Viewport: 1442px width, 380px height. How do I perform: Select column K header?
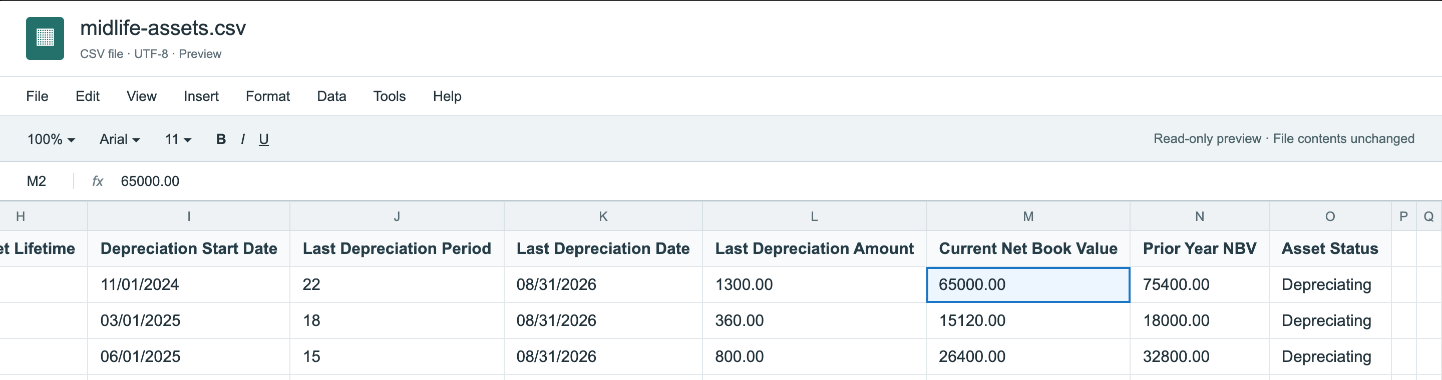coord(603,216)
